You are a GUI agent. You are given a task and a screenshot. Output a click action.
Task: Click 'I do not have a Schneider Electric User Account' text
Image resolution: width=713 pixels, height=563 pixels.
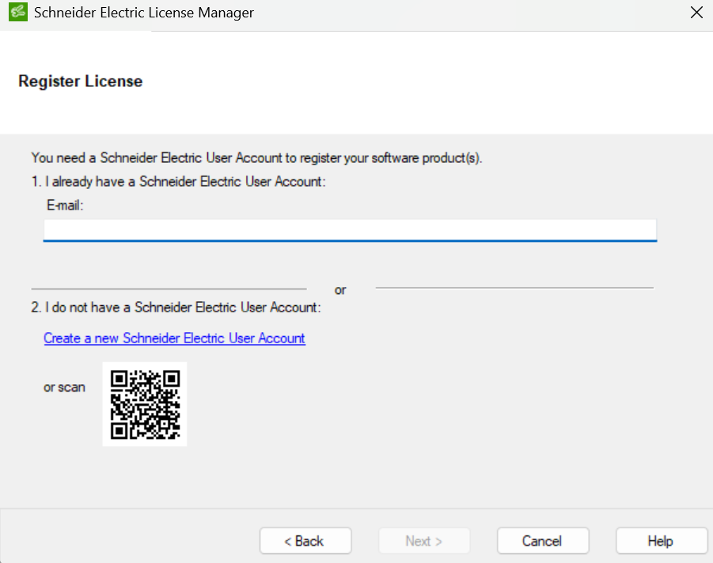(176, 308)
